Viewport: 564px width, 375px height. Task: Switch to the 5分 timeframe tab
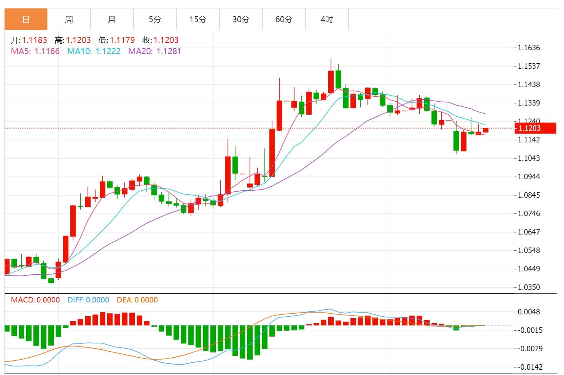tap(155, 19)
